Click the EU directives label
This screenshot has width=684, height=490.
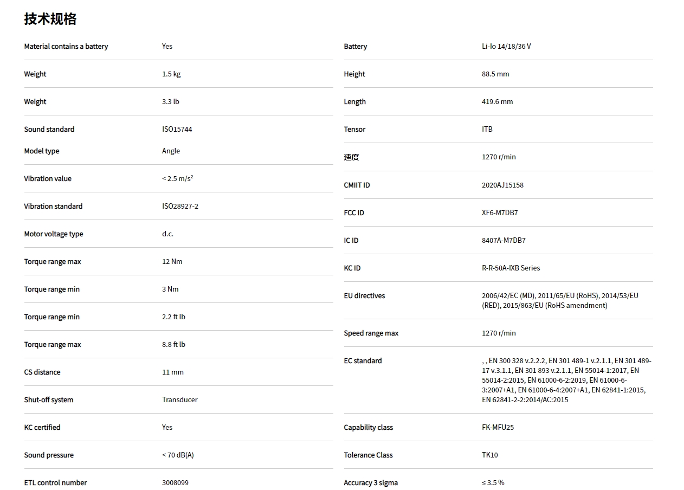coord(364,296)
